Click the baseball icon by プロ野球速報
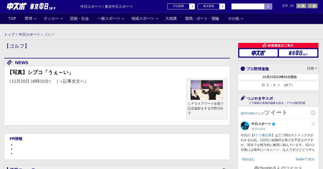The height and width of the screenshot is (169, 323). (243, 69)
